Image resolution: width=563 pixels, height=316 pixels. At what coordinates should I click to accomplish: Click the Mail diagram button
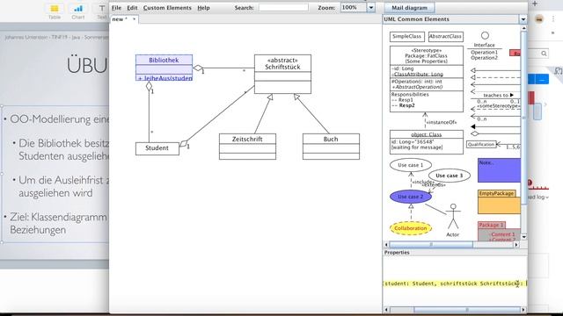(409, 8)
